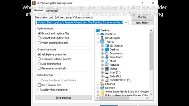The image size is (189, 106).
Task: Select the Documents folder icon
Action: pos(107,53)
